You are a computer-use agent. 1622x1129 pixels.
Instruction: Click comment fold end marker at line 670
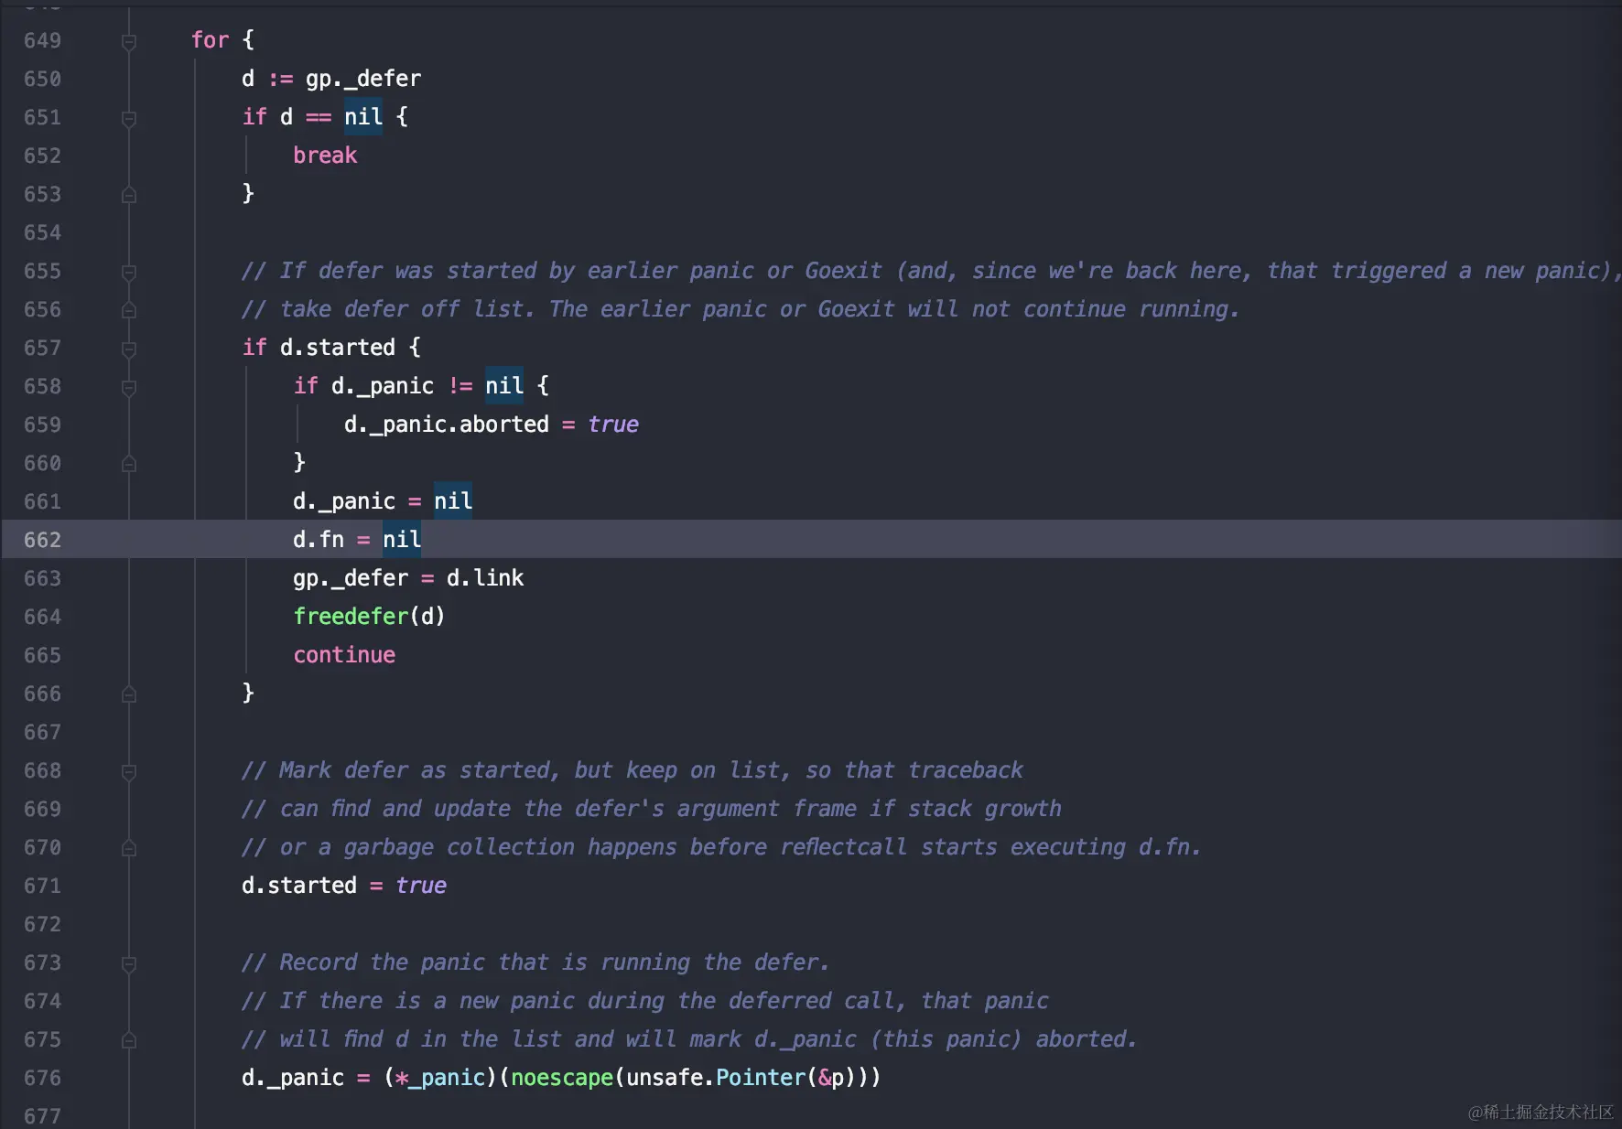[129, 848]
